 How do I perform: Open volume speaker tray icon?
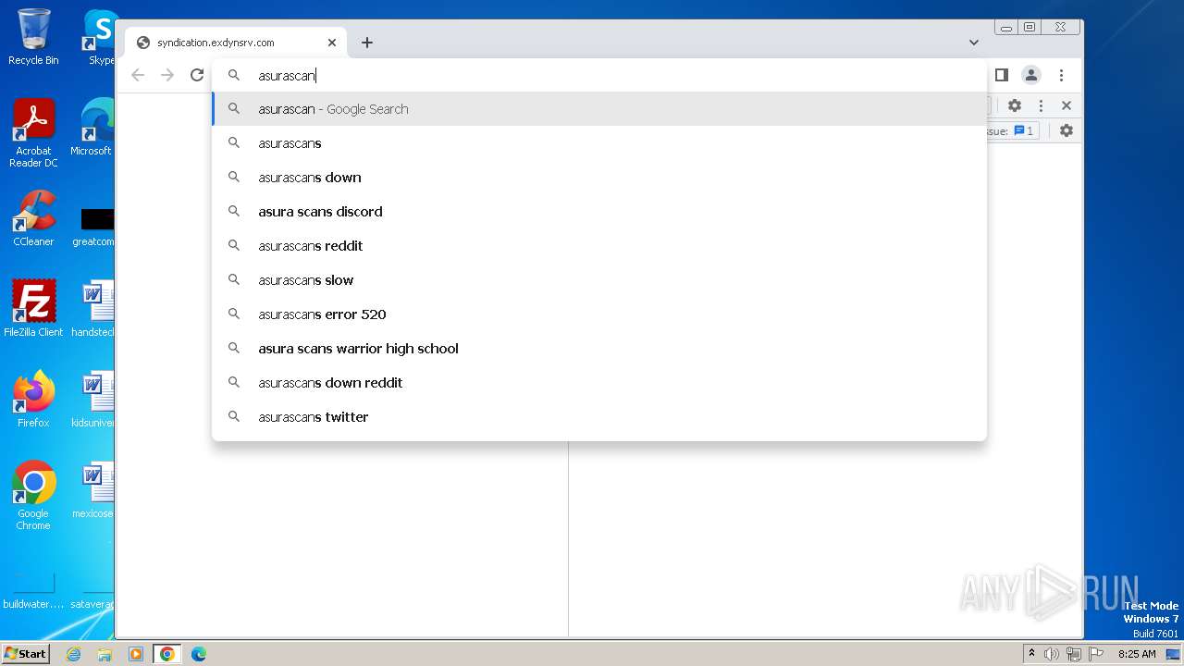1052,654
